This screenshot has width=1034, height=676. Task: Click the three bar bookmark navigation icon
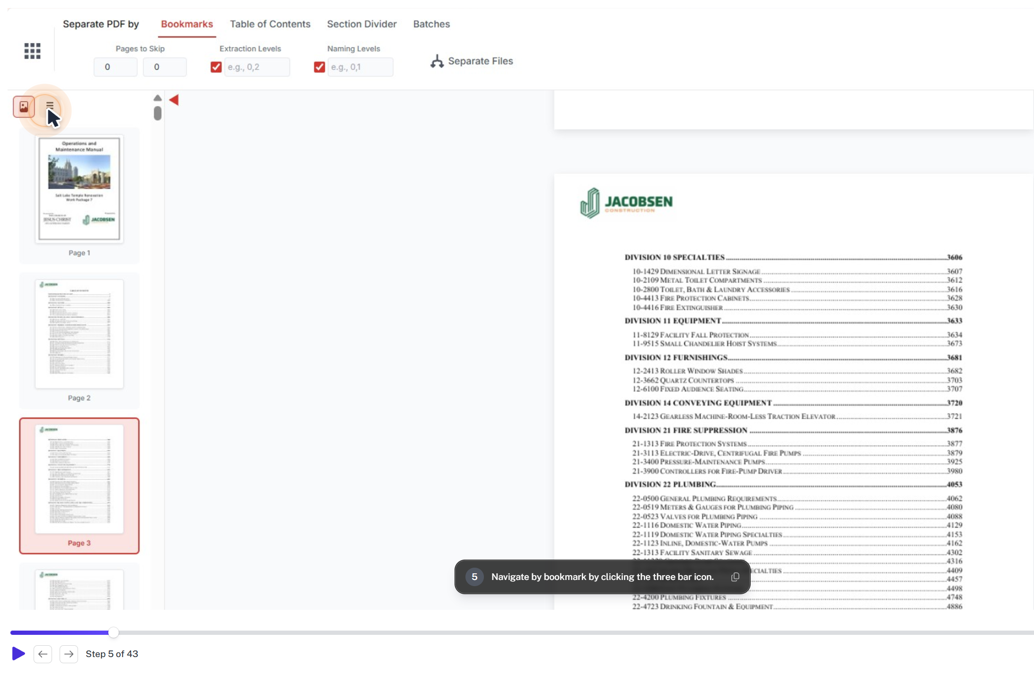click(x=50, y=105)
